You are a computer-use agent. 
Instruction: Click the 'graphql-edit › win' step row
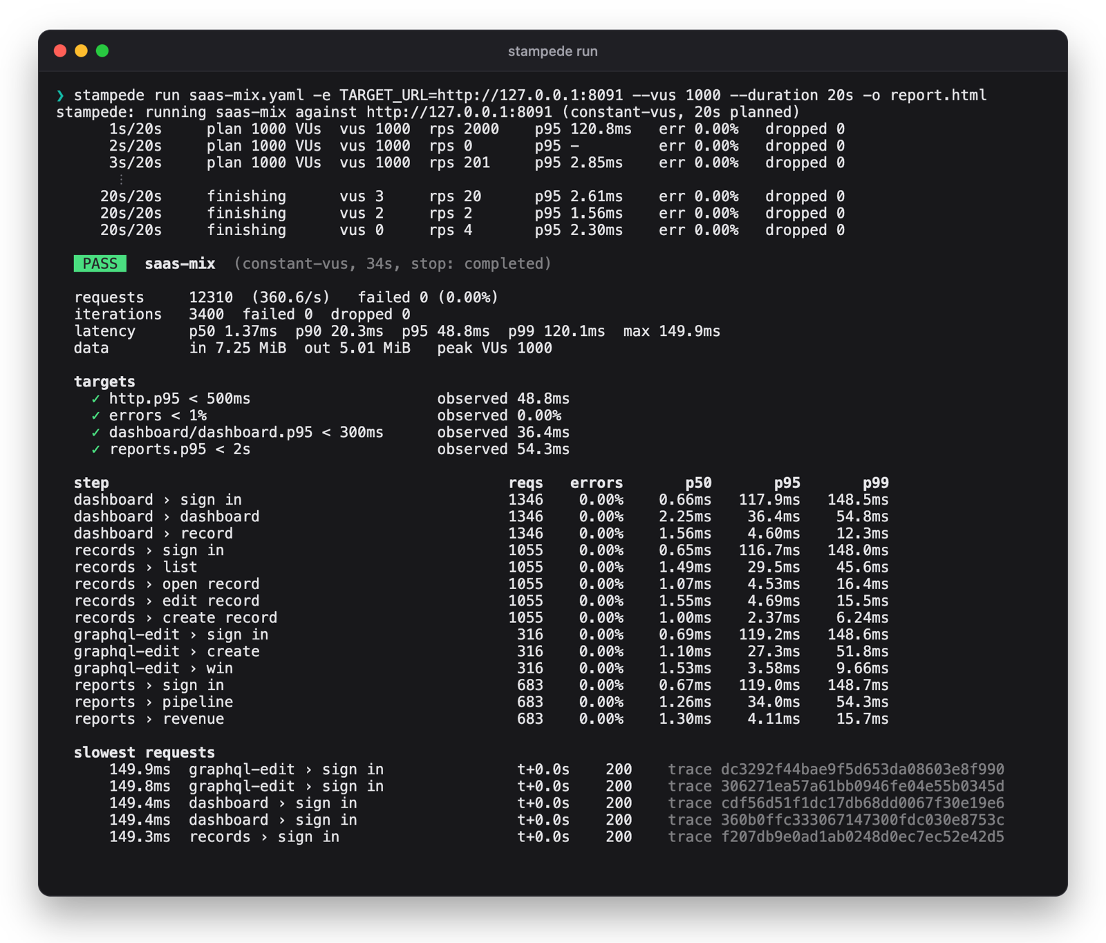481,669
